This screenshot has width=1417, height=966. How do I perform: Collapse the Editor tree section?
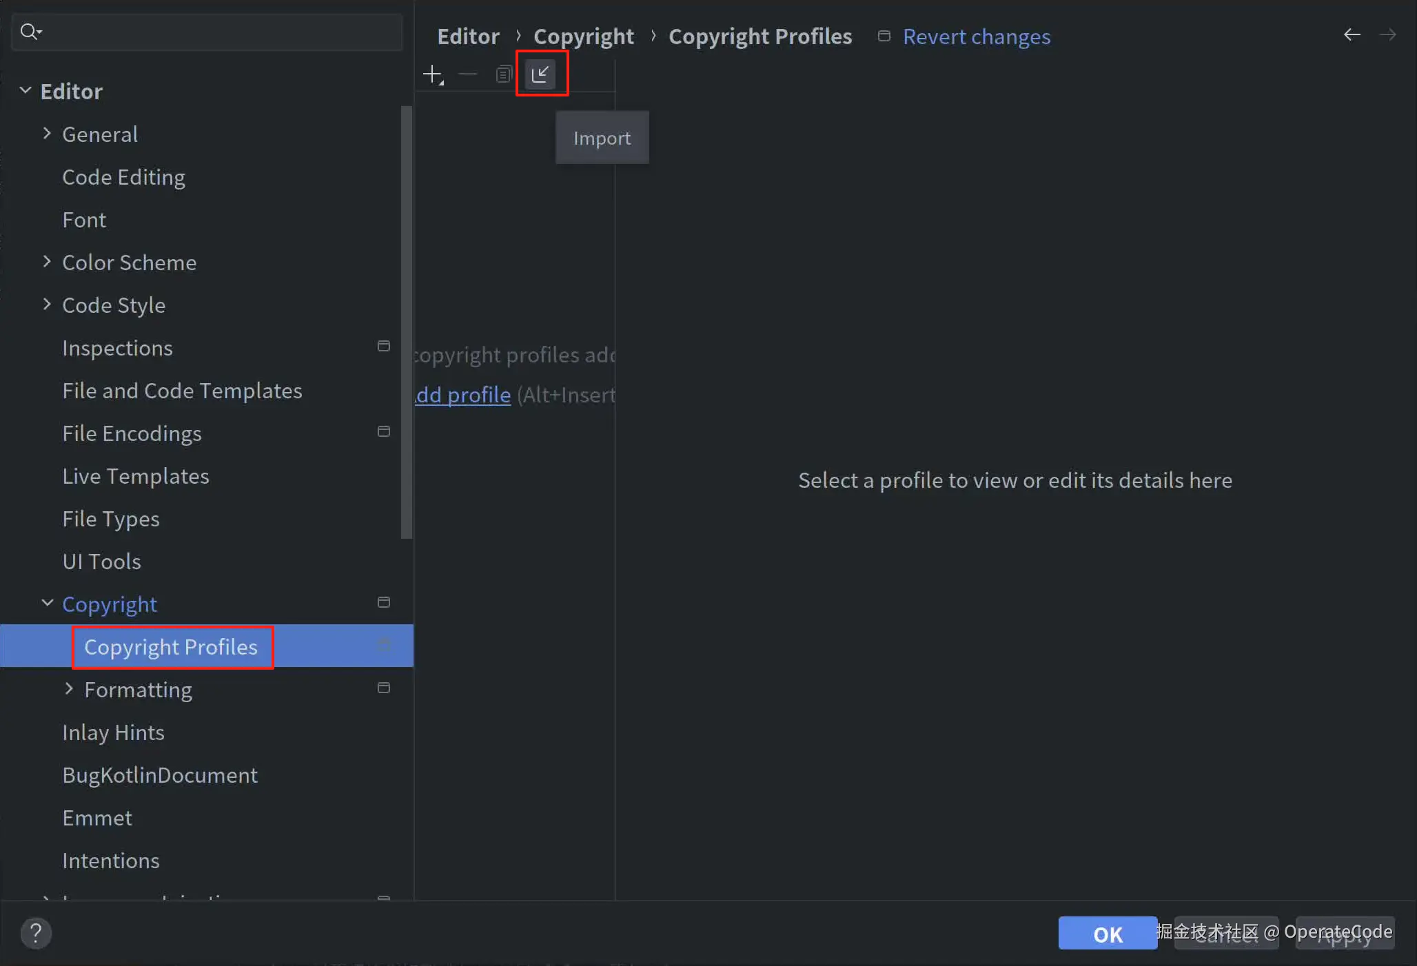tap(26, 91)
